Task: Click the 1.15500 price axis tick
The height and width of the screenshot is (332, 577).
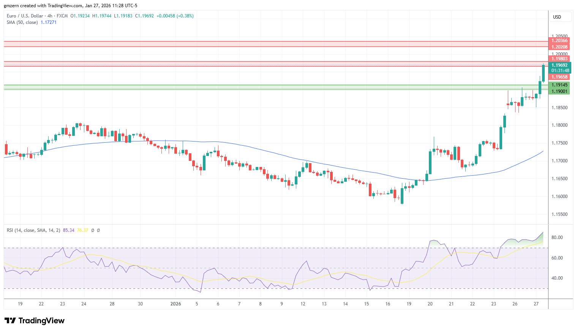Action: tap(560, 214)
